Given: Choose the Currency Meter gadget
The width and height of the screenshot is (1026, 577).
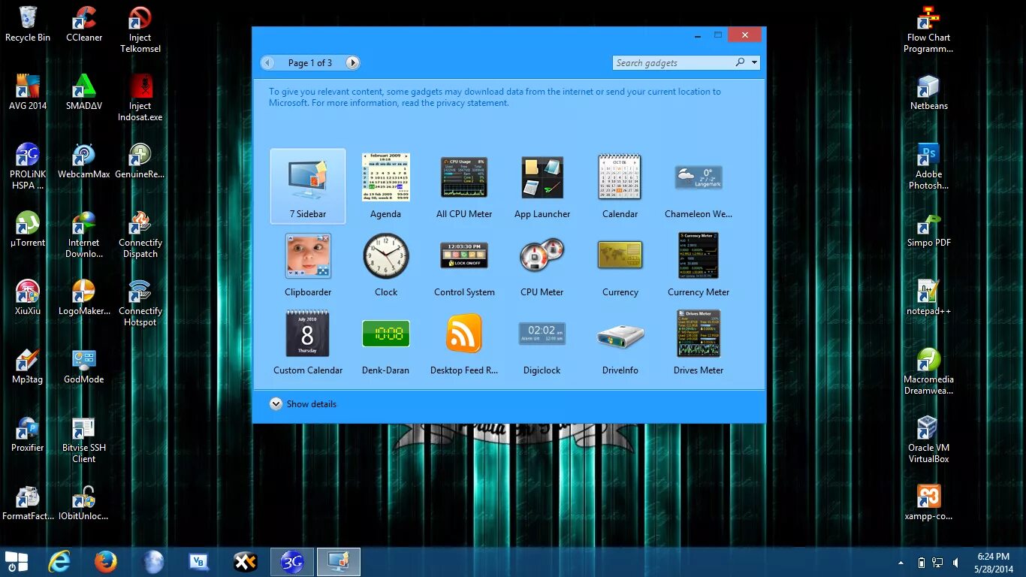Looking at the screenshot, I should [698, 255].
